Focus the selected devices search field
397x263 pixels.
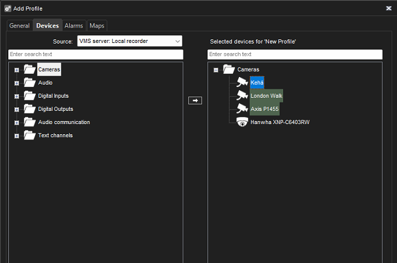[x=295, y=54]
